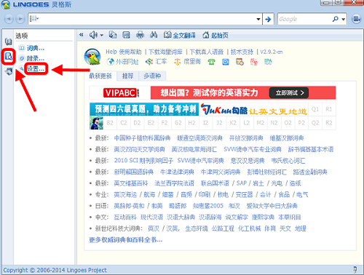Viewport: 364px width, 275px height.
Task: Open the 下载海量词库 link
Action: coord(165,52)
